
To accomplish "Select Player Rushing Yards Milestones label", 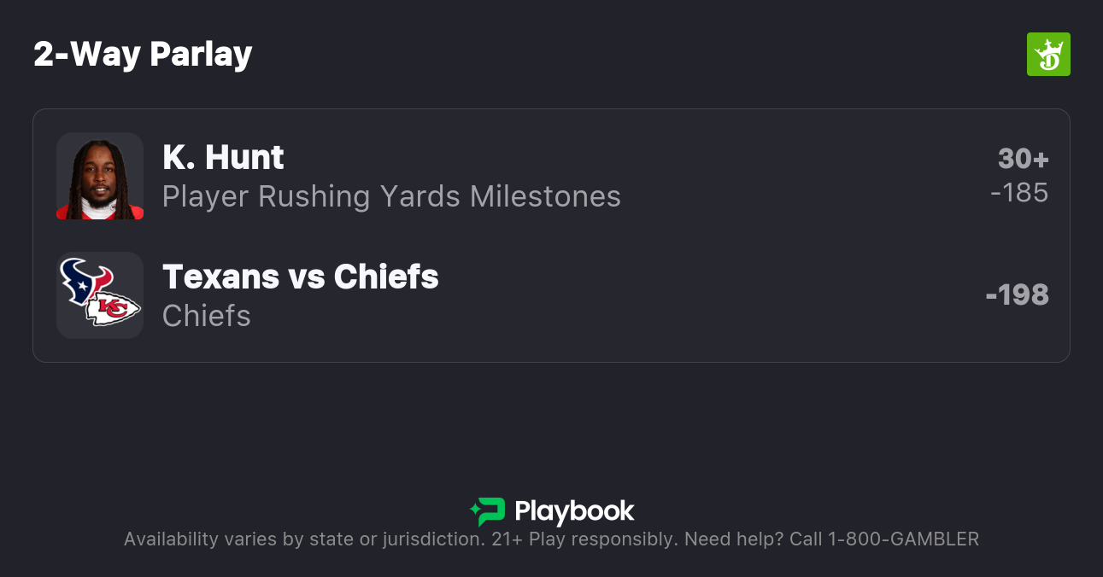I will tap(391, 196).
